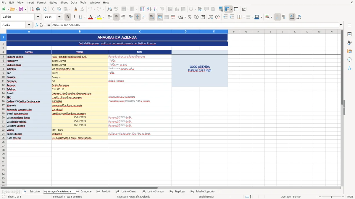Click the Print icon in toolbar

[38, 9]
